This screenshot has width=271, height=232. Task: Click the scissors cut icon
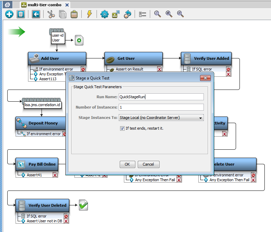click(x=51, y=14)
